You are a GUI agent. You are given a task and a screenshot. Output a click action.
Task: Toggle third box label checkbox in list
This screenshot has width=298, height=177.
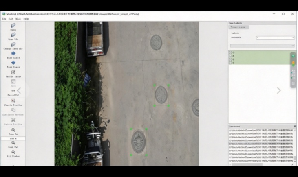[230, 59]
